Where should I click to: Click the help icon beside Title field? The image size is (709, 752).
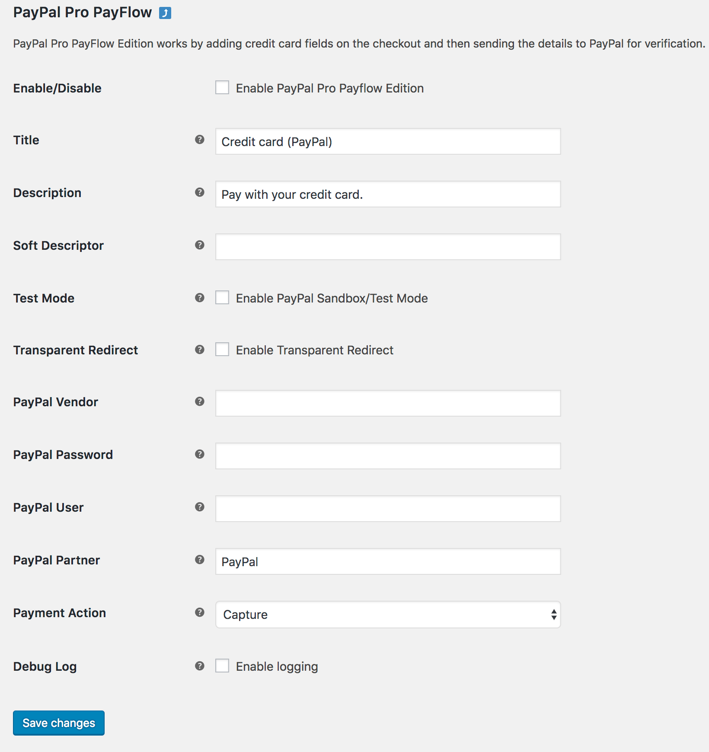[x=199, y=140]
